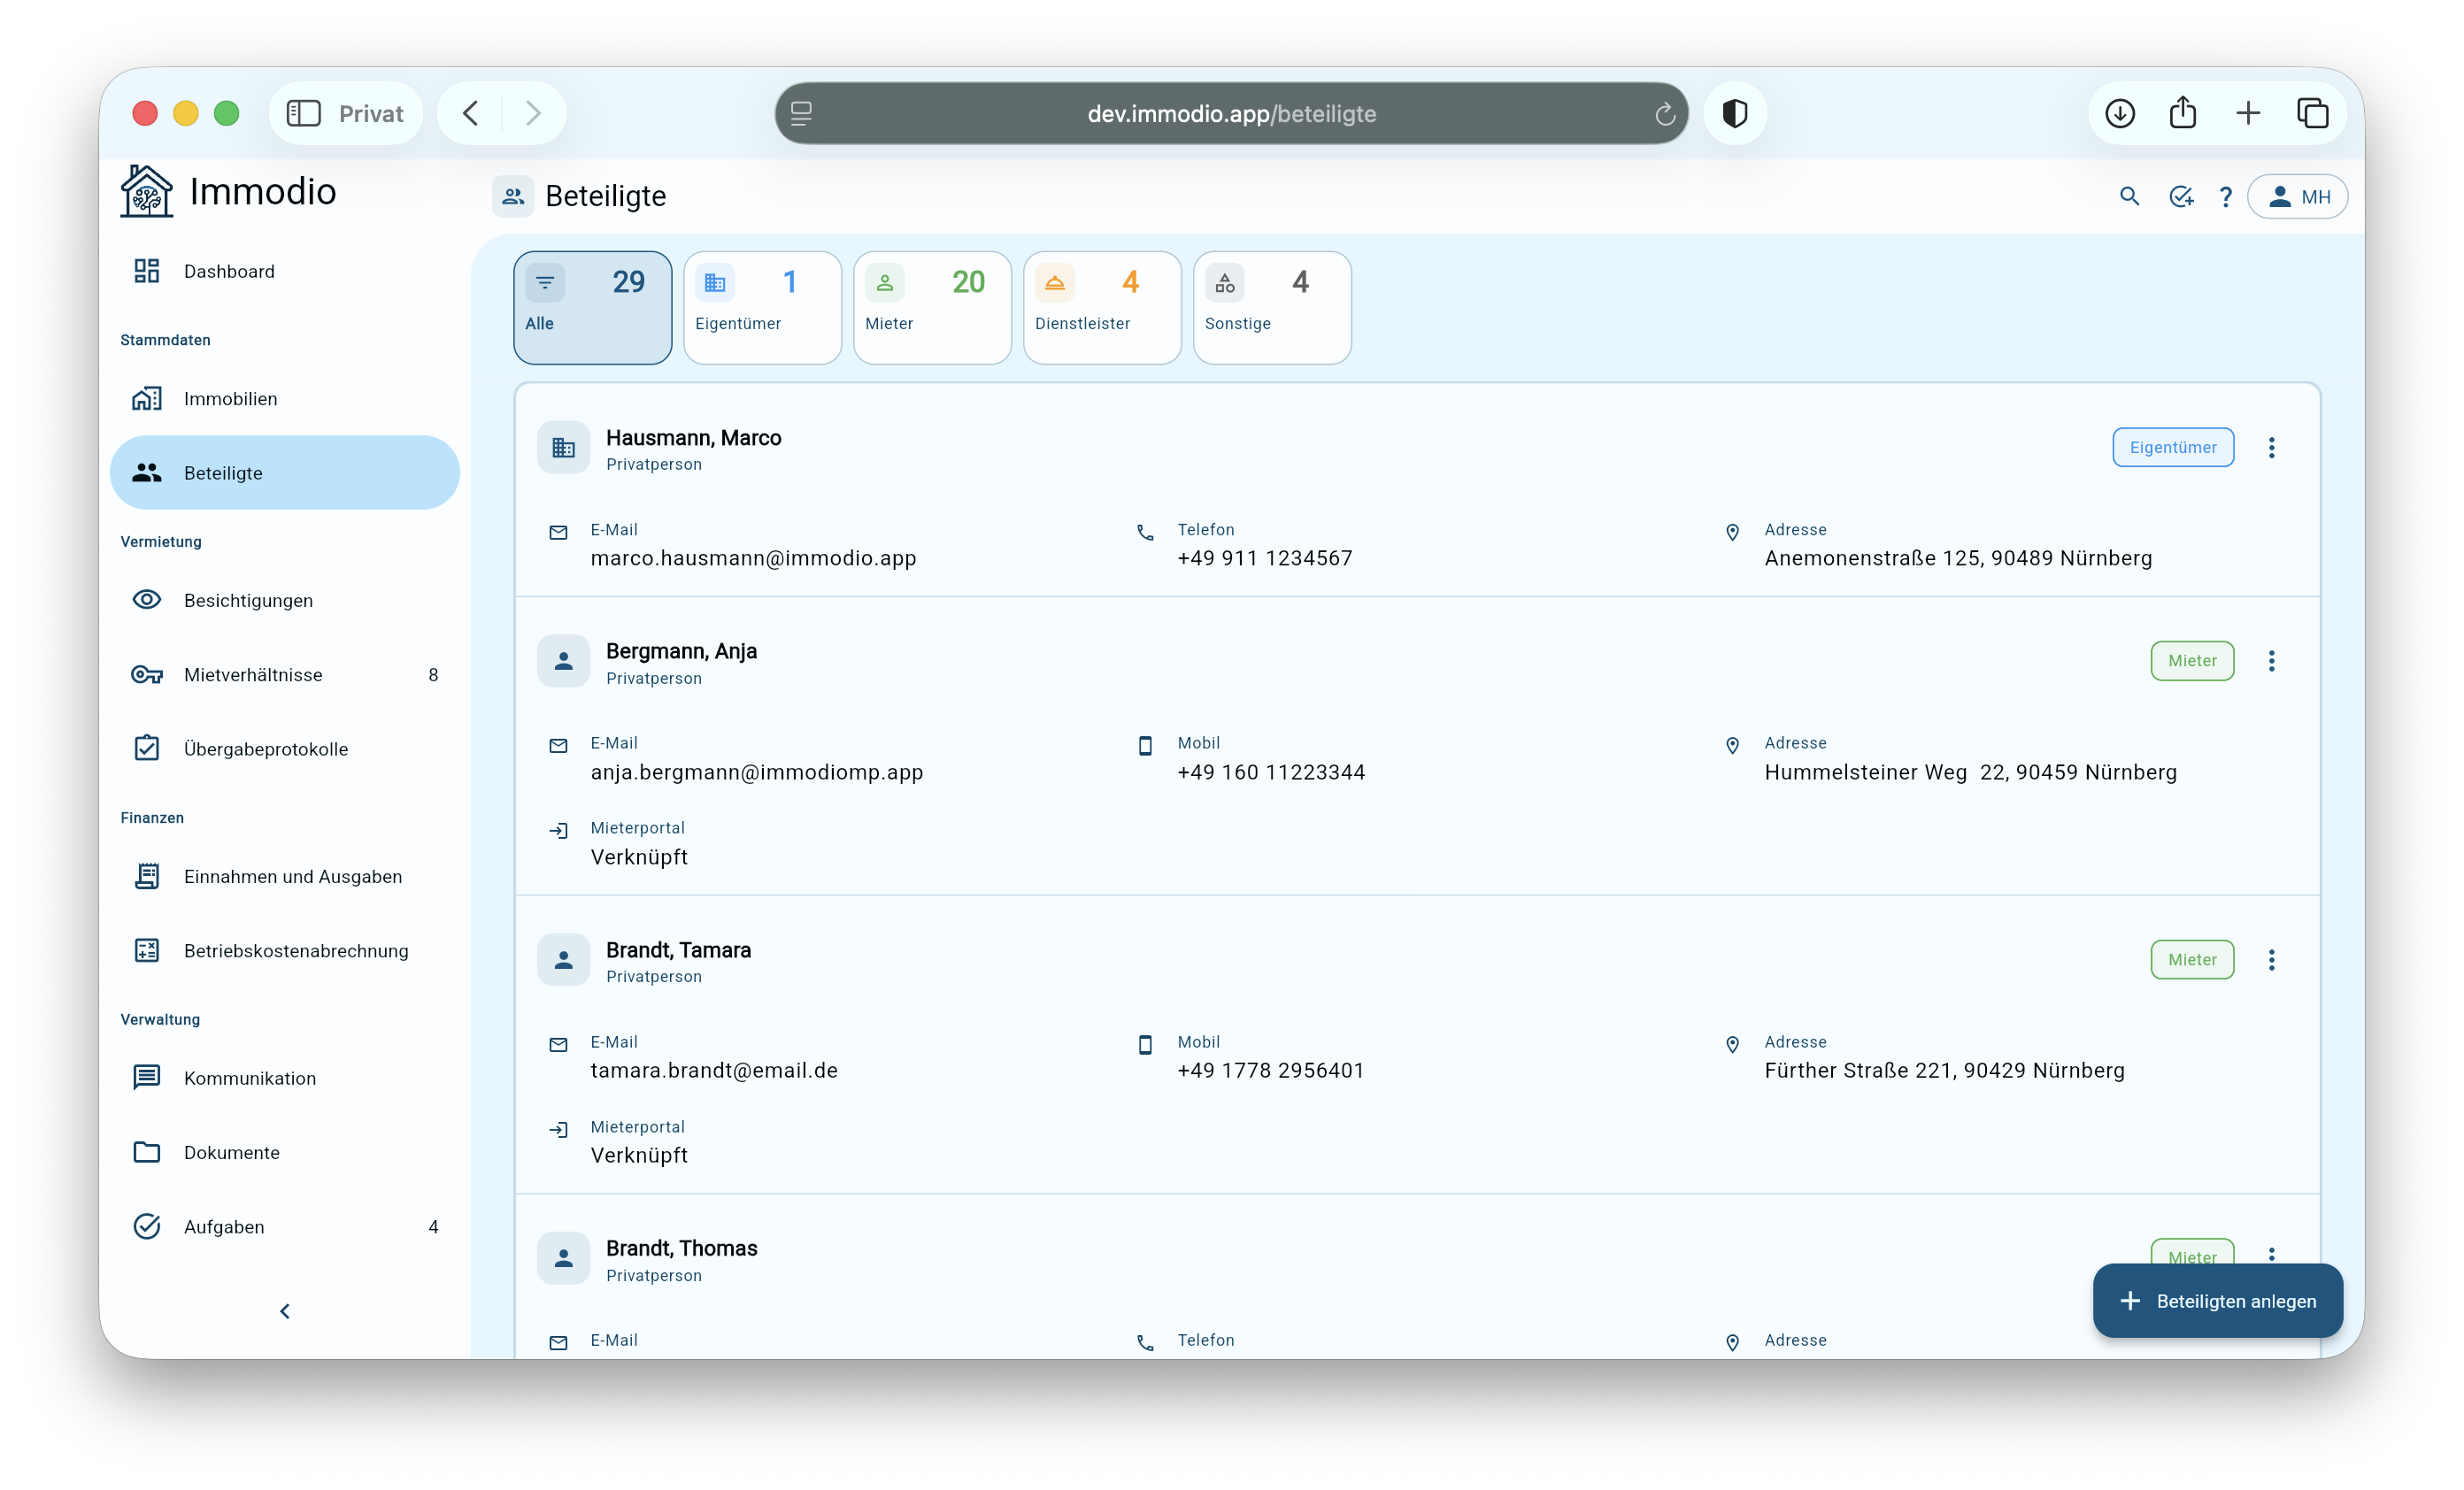
Task: Click the page reader icon in address bar
Action: coord(801,113)
